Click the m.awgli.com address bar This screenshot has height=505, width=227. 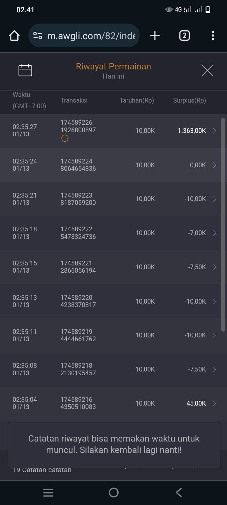coord(91,36)
